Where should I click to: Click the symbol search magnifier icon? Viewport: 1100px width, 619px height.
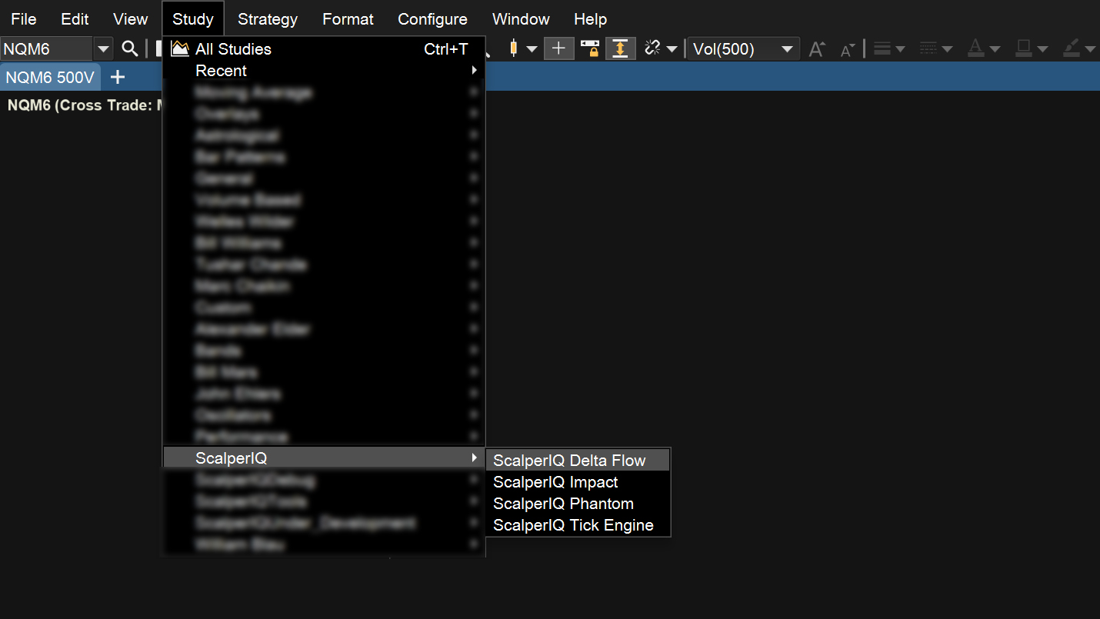(x=130, y=49)
